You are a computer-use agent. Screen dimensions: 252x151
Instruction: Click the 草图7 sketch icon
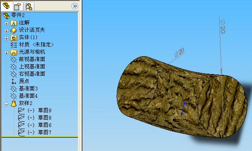[22, 133]
